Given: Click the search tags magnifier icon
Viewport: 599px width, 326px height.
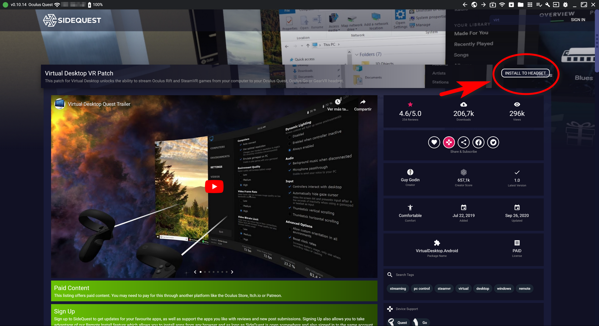Looking at the screenshot, I should 390,275.
